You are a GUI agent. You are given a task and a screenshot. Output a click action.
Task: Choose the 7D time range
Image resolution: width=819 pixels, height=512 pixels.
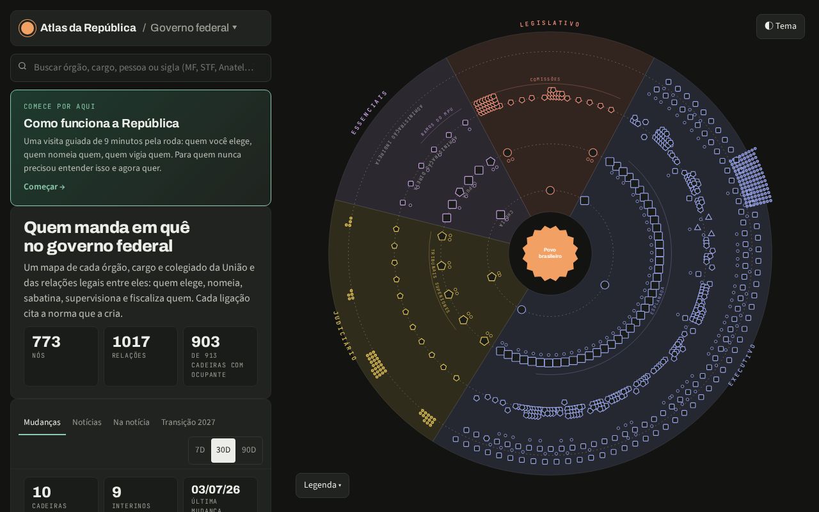click(x=200, y=450)
